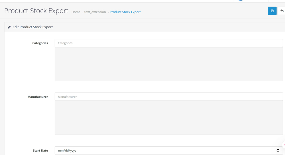The width and height of the screenshot is (285, 155).
Task: Click the Product Stock Export page heading
Action: click(x=36, y=11)
